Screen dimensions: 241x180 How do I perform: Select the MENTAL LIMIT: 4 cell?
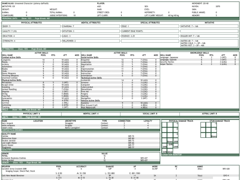coord(91,114)
